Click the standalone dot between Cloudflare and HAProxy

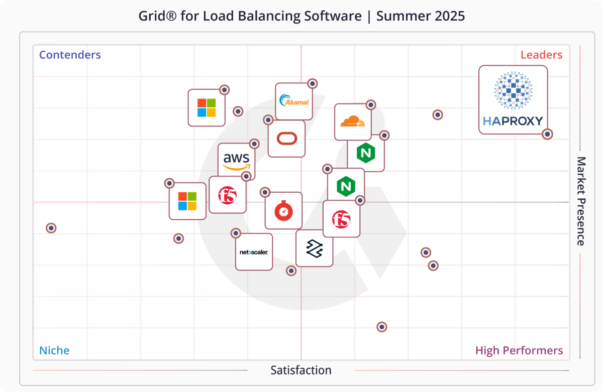point(438,115)
